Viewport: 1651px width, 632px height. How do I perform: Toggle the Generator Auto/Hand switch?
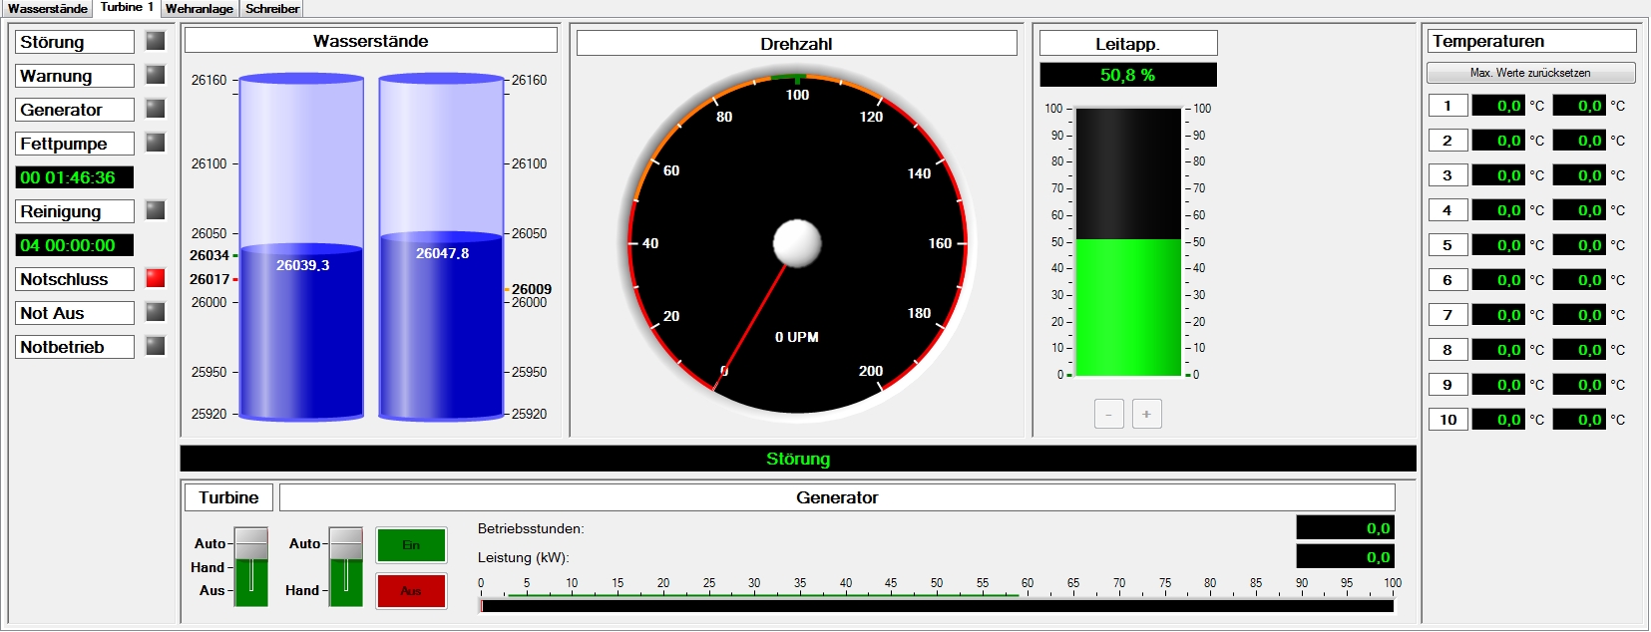346,566
